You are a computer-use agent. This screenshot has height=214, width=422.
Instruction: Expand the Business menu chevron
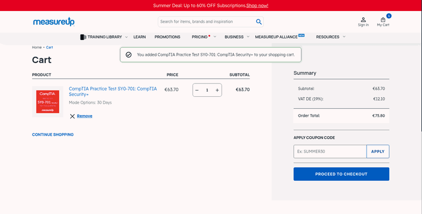pyautogui.click(x=248, y=37)
